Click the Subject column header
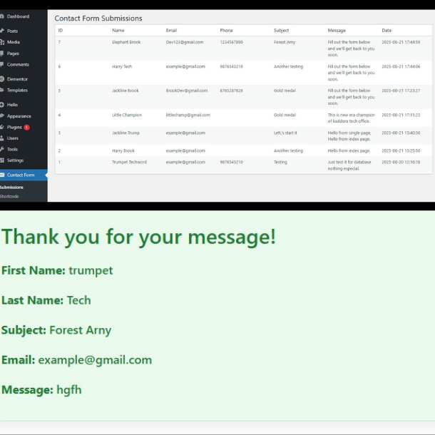This screenshot has width=435, height=435. pos(282,31)
